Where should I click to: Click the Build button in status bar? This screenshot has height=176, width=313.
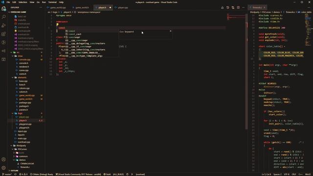pos(107,175)
